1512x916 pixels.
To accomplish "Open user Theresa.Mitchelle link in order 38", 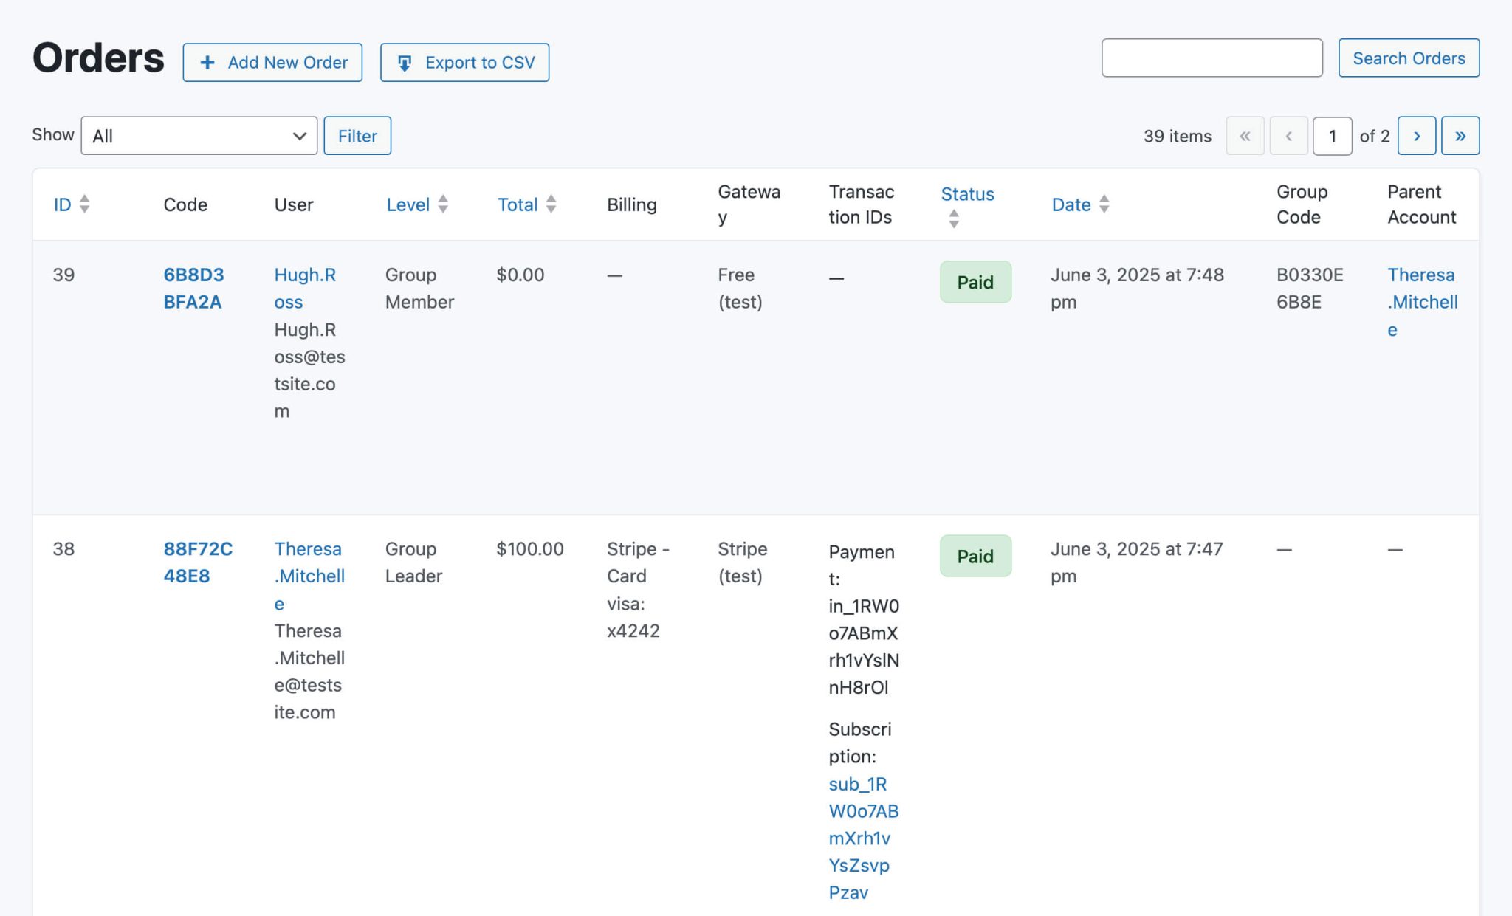I will (309, 576).
